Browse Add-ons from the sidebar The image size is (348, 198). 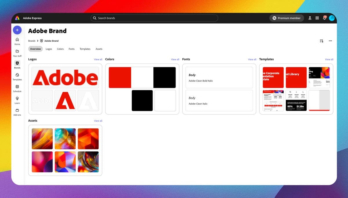coord(17,111)
